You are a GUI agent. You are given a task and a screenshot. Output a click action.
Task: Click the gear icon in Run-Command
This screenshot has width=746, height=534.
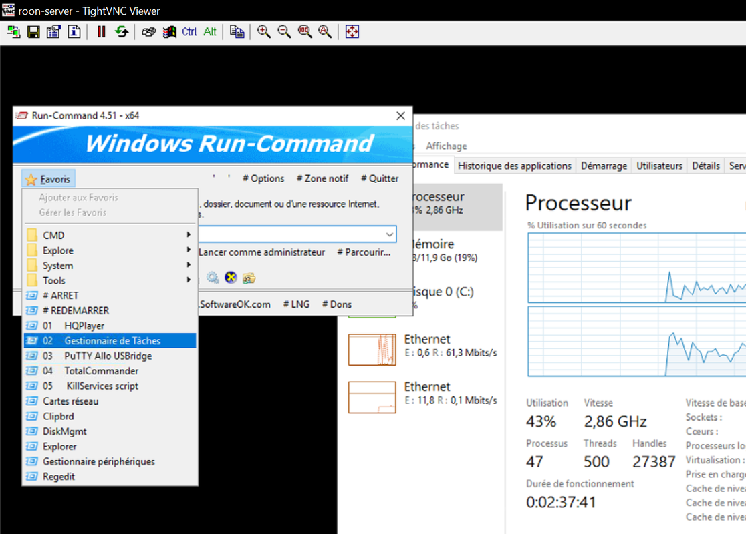(212, 278)
